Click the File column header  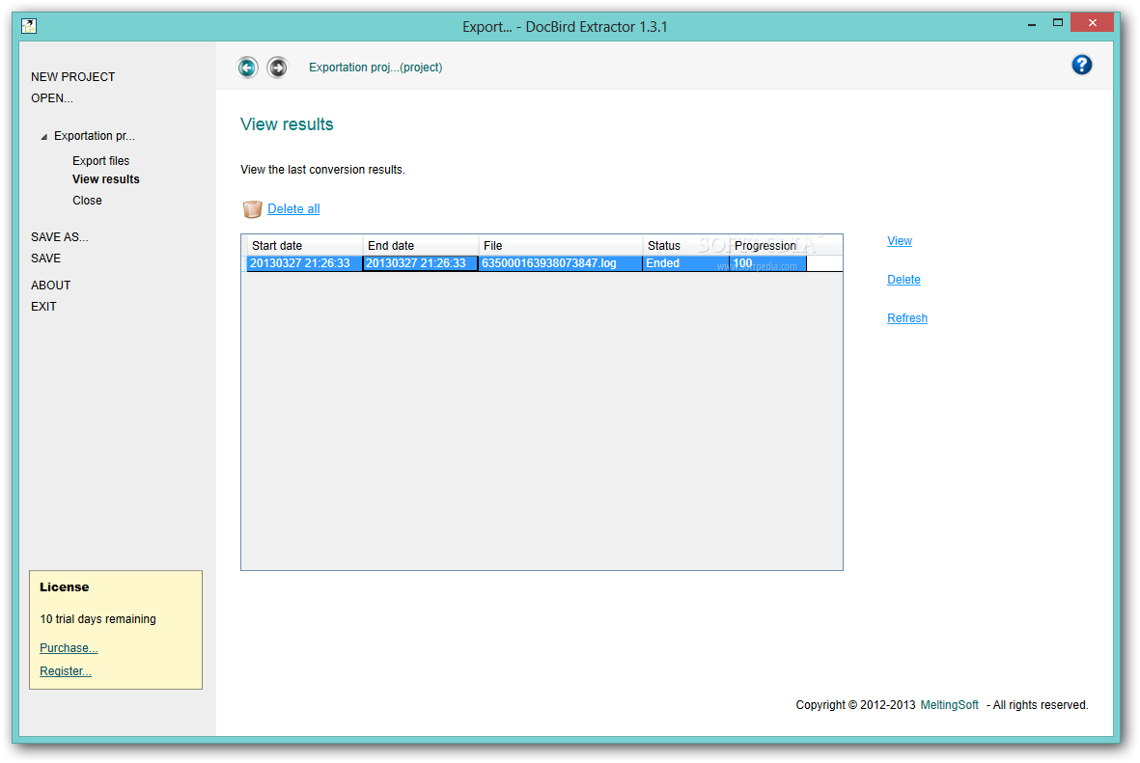coord(561,245)
